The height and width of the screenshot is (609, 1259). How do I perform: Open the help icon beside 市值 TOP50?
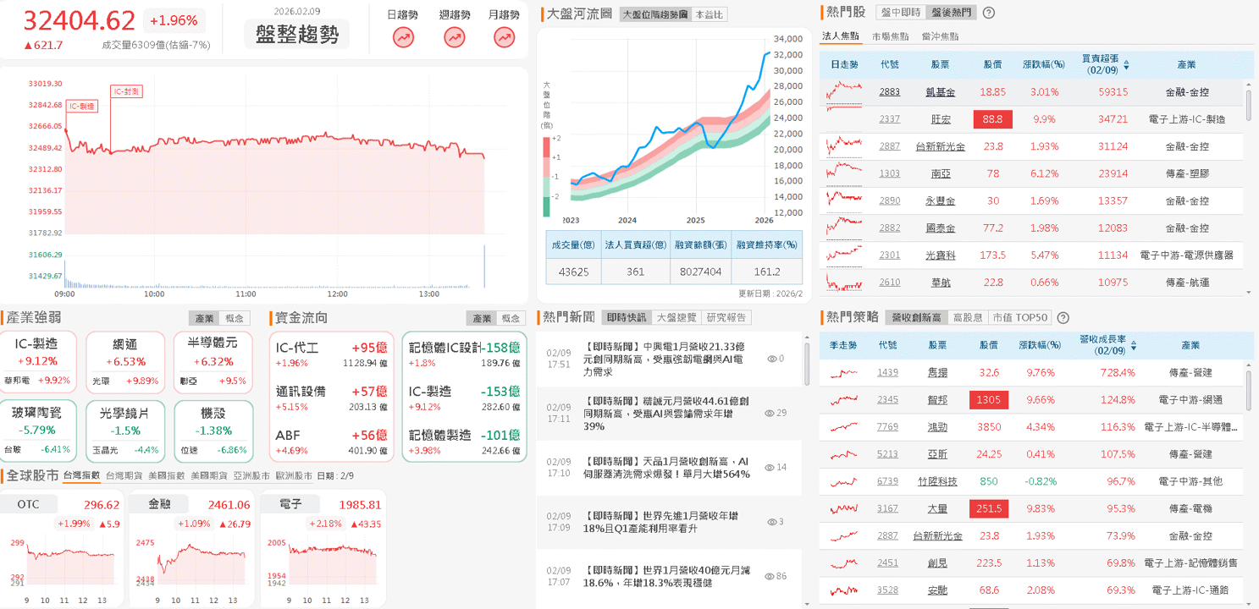pyautogui.click(x=1063, y=318)
